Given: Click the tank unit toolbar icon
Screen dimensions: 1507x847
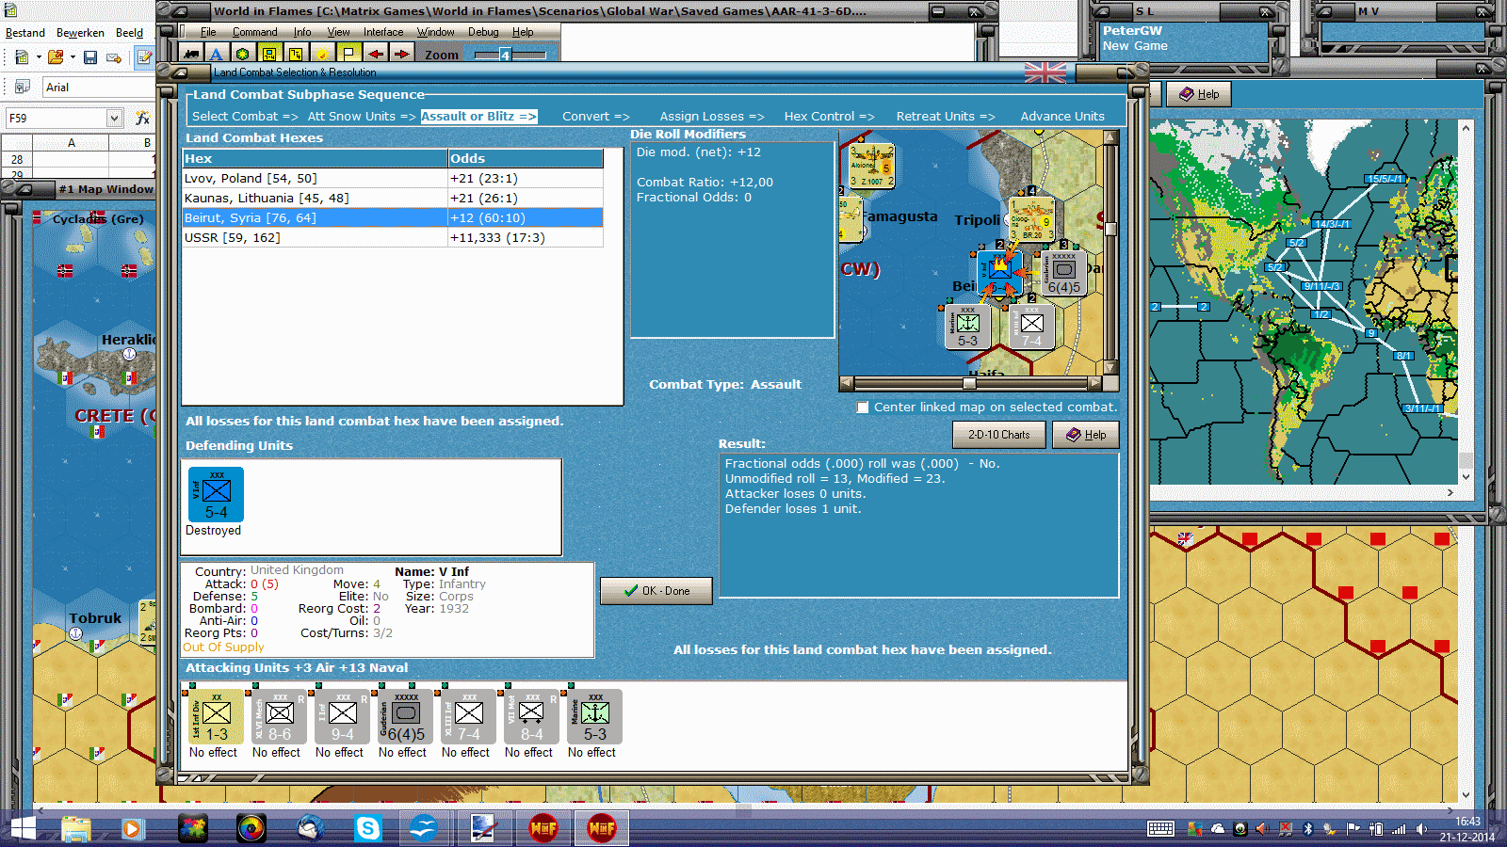Looking at the screenshot, I should tap(191, 54).
